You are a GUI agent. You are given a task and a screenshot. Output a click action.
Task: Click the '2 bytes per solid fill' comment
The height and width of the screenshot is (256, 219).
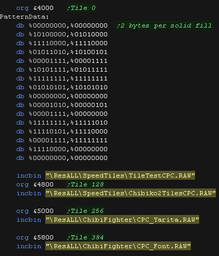(164, 25)
